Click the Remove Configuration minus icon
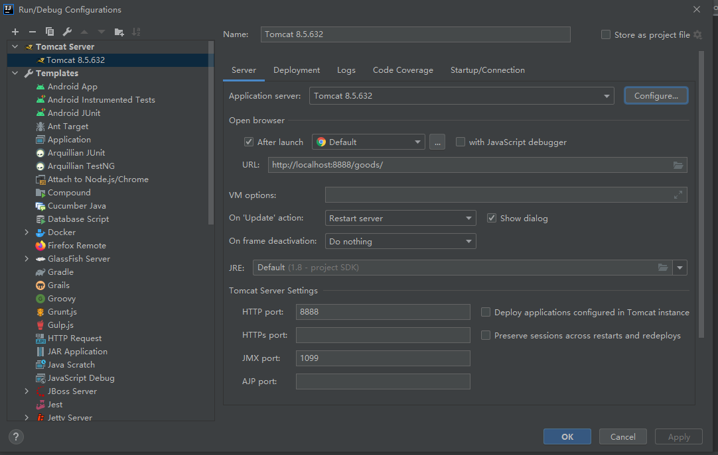 point(32,32)
